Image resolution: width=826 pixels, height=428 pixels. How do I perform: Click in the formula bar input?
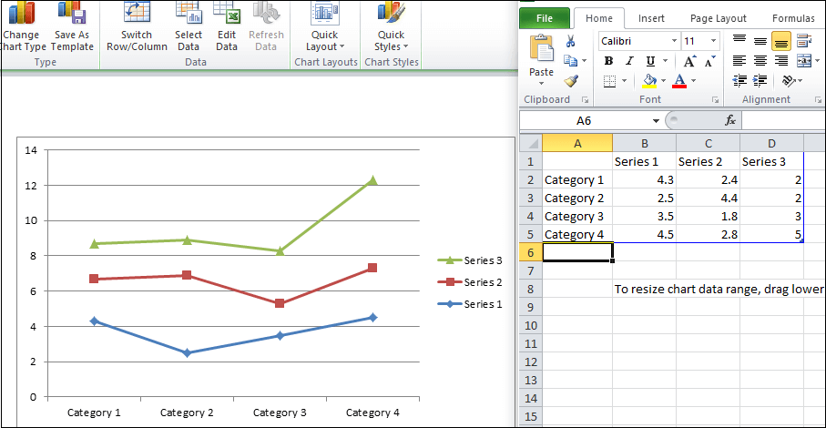[783, 120]
